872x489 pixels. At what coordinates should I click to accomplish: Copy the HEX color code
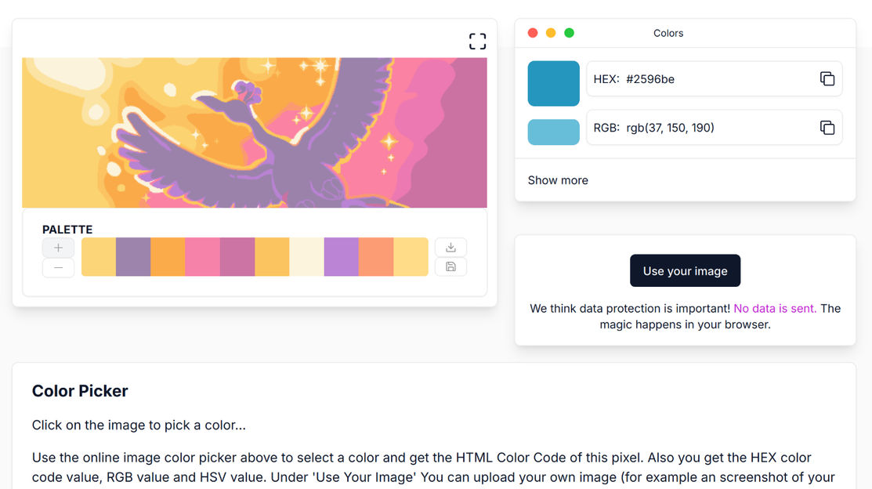point(827,78)
